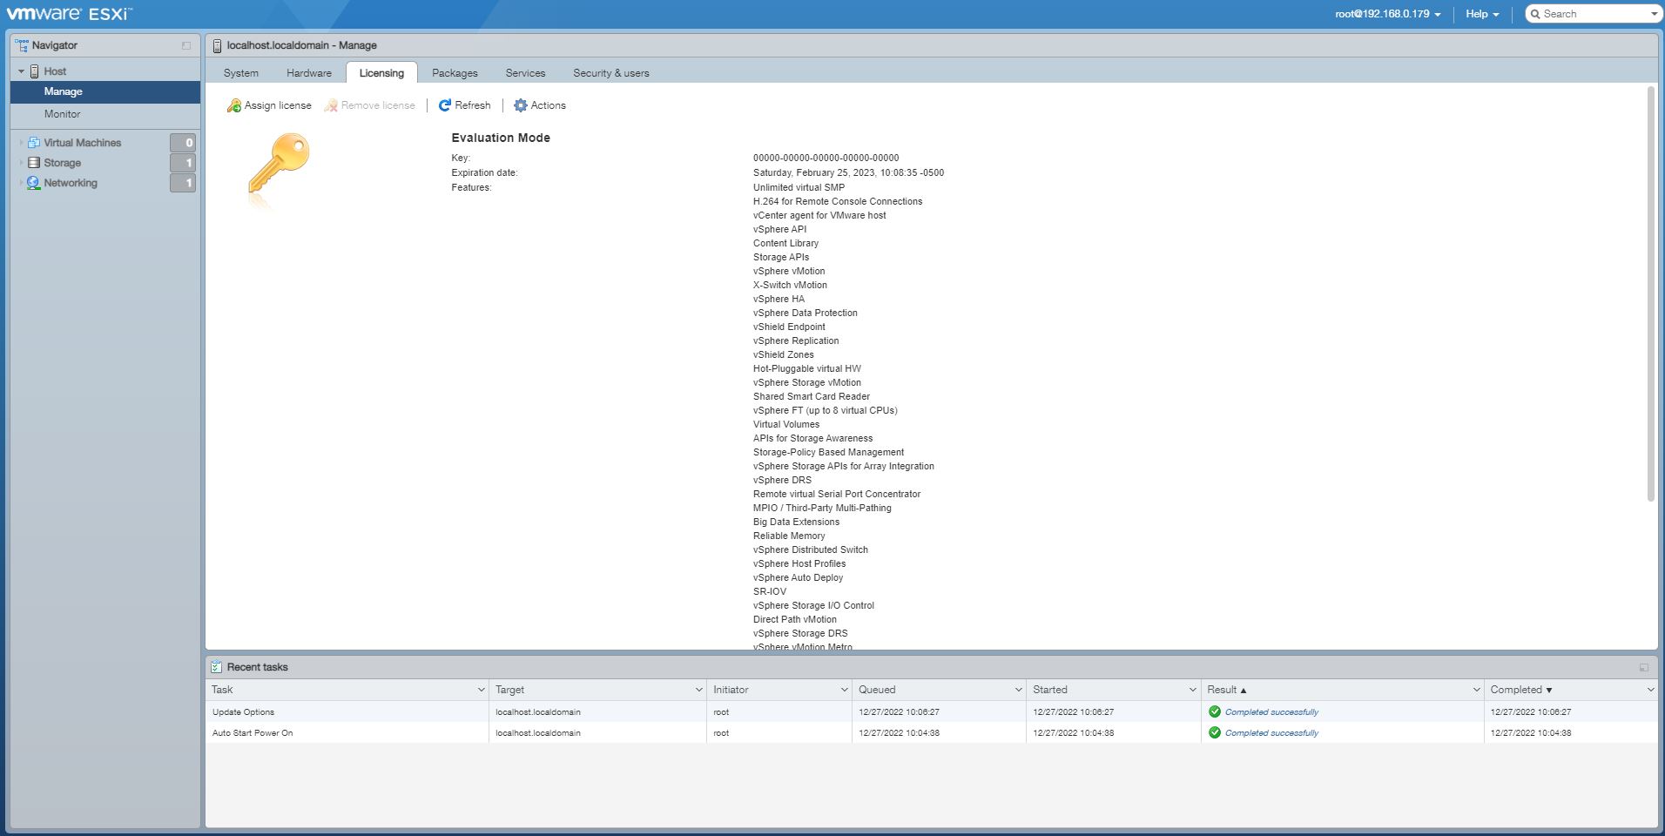
Task: Click the Virtual Machines count badge
Action: (183, 143)
